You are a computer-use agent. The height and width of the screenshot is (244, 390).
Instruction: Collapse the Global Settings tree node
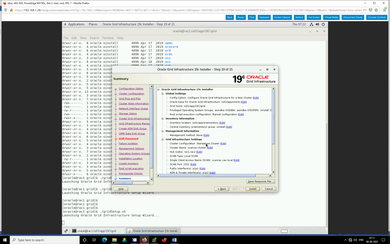click(x=163, y=93)
